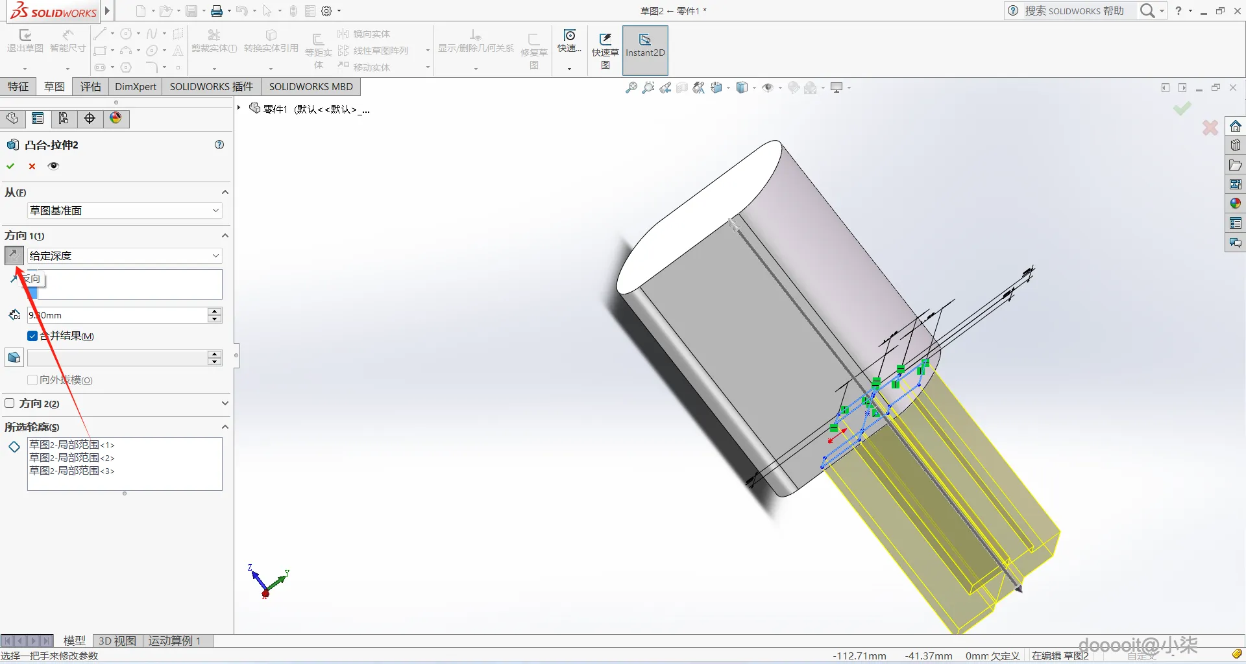Open the appearance color wheel tab
This screenshot has width=1246, height=664.
pos(116,118)
